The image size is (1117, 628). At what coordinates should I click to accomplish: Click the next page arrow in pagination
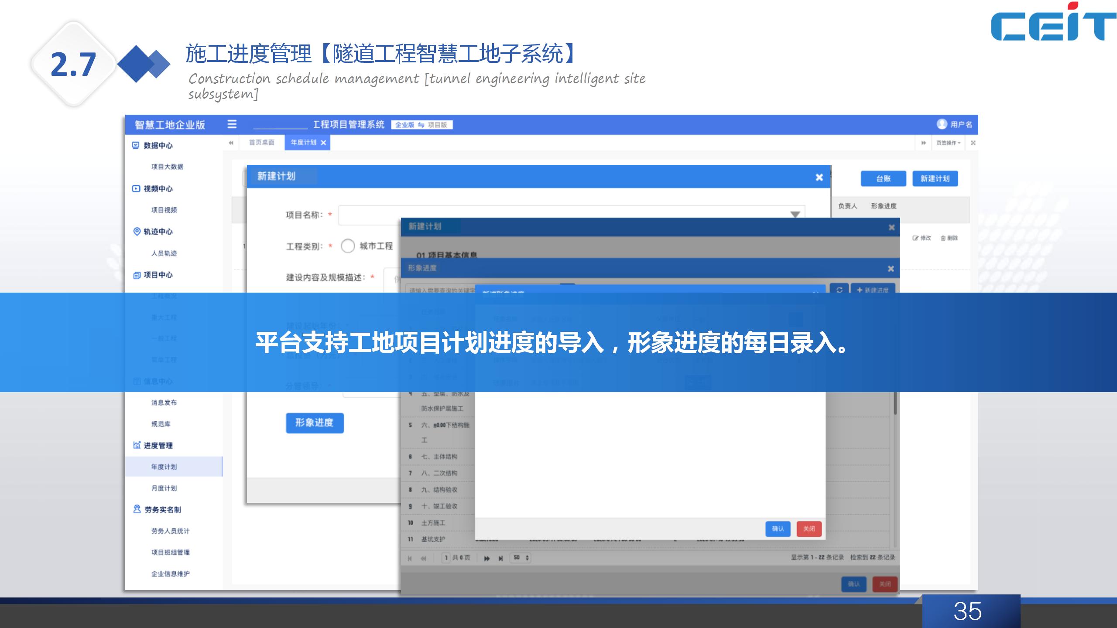pyautogui.click(x=487, y=558)
